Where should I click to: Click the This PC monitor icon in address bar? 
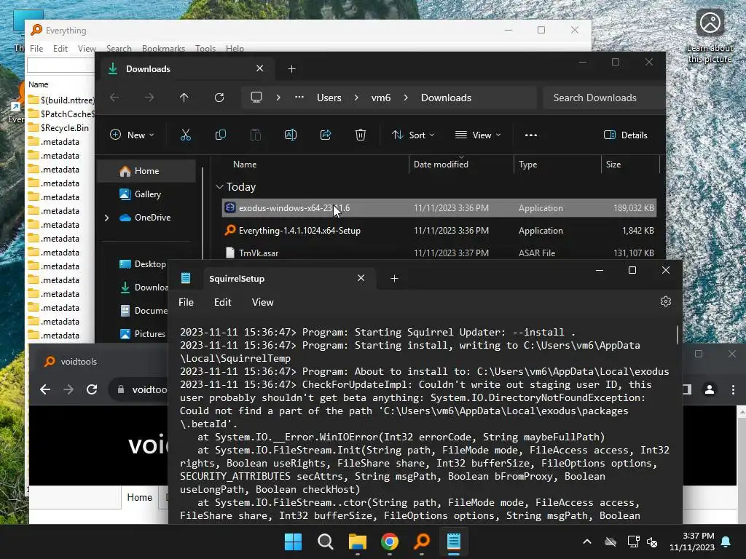(x=256, y=98)
